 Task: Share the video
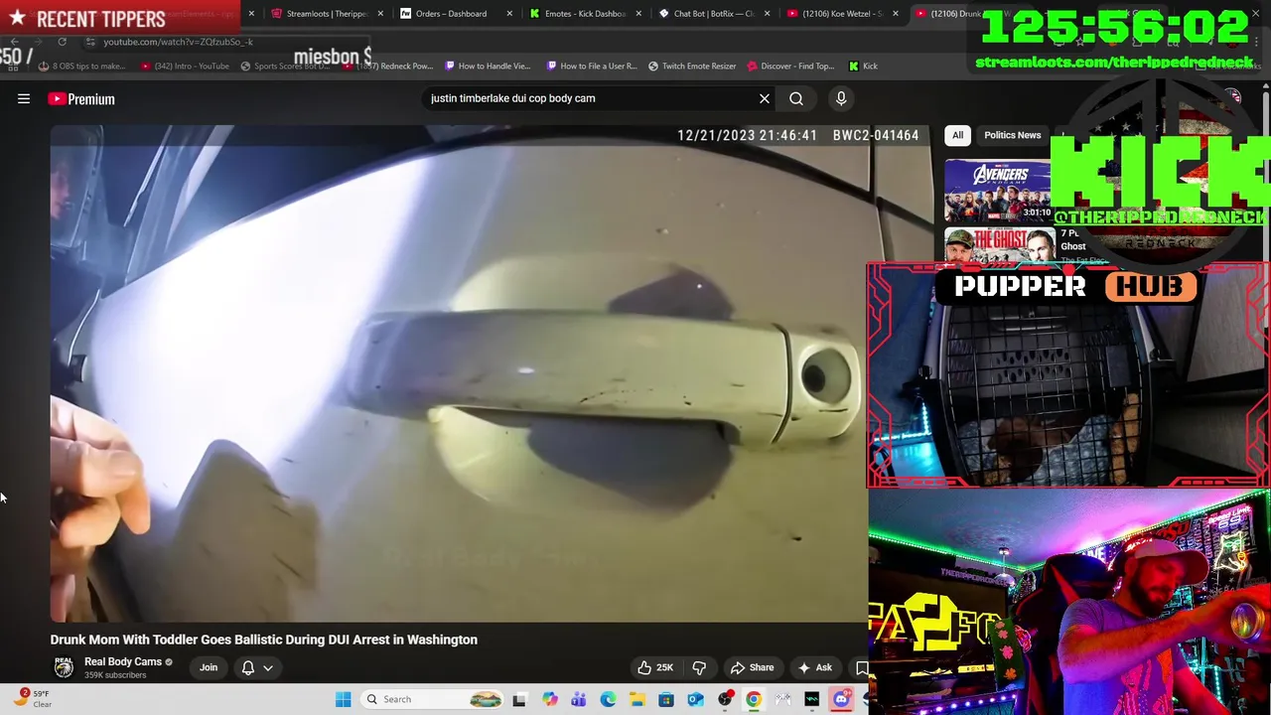pyautogui.click(x=752, y=667)
